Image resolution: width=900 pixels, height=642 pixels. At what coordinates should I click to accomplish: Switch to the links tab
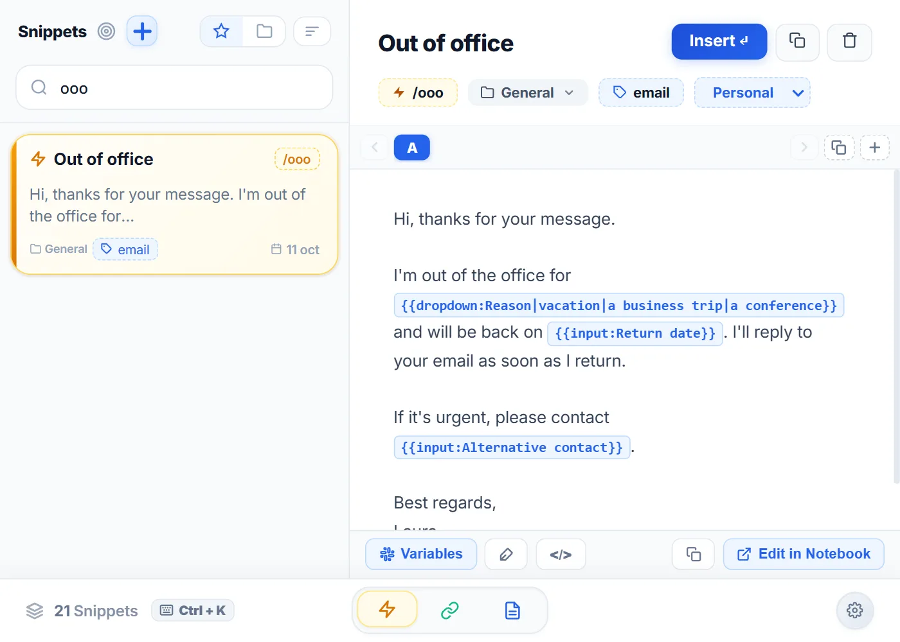pos(449,610)
